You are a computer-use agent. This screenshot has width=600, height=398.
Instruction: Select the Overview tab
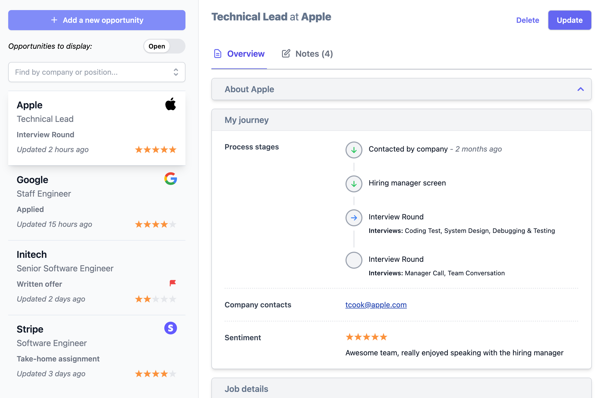pos(239,54)
